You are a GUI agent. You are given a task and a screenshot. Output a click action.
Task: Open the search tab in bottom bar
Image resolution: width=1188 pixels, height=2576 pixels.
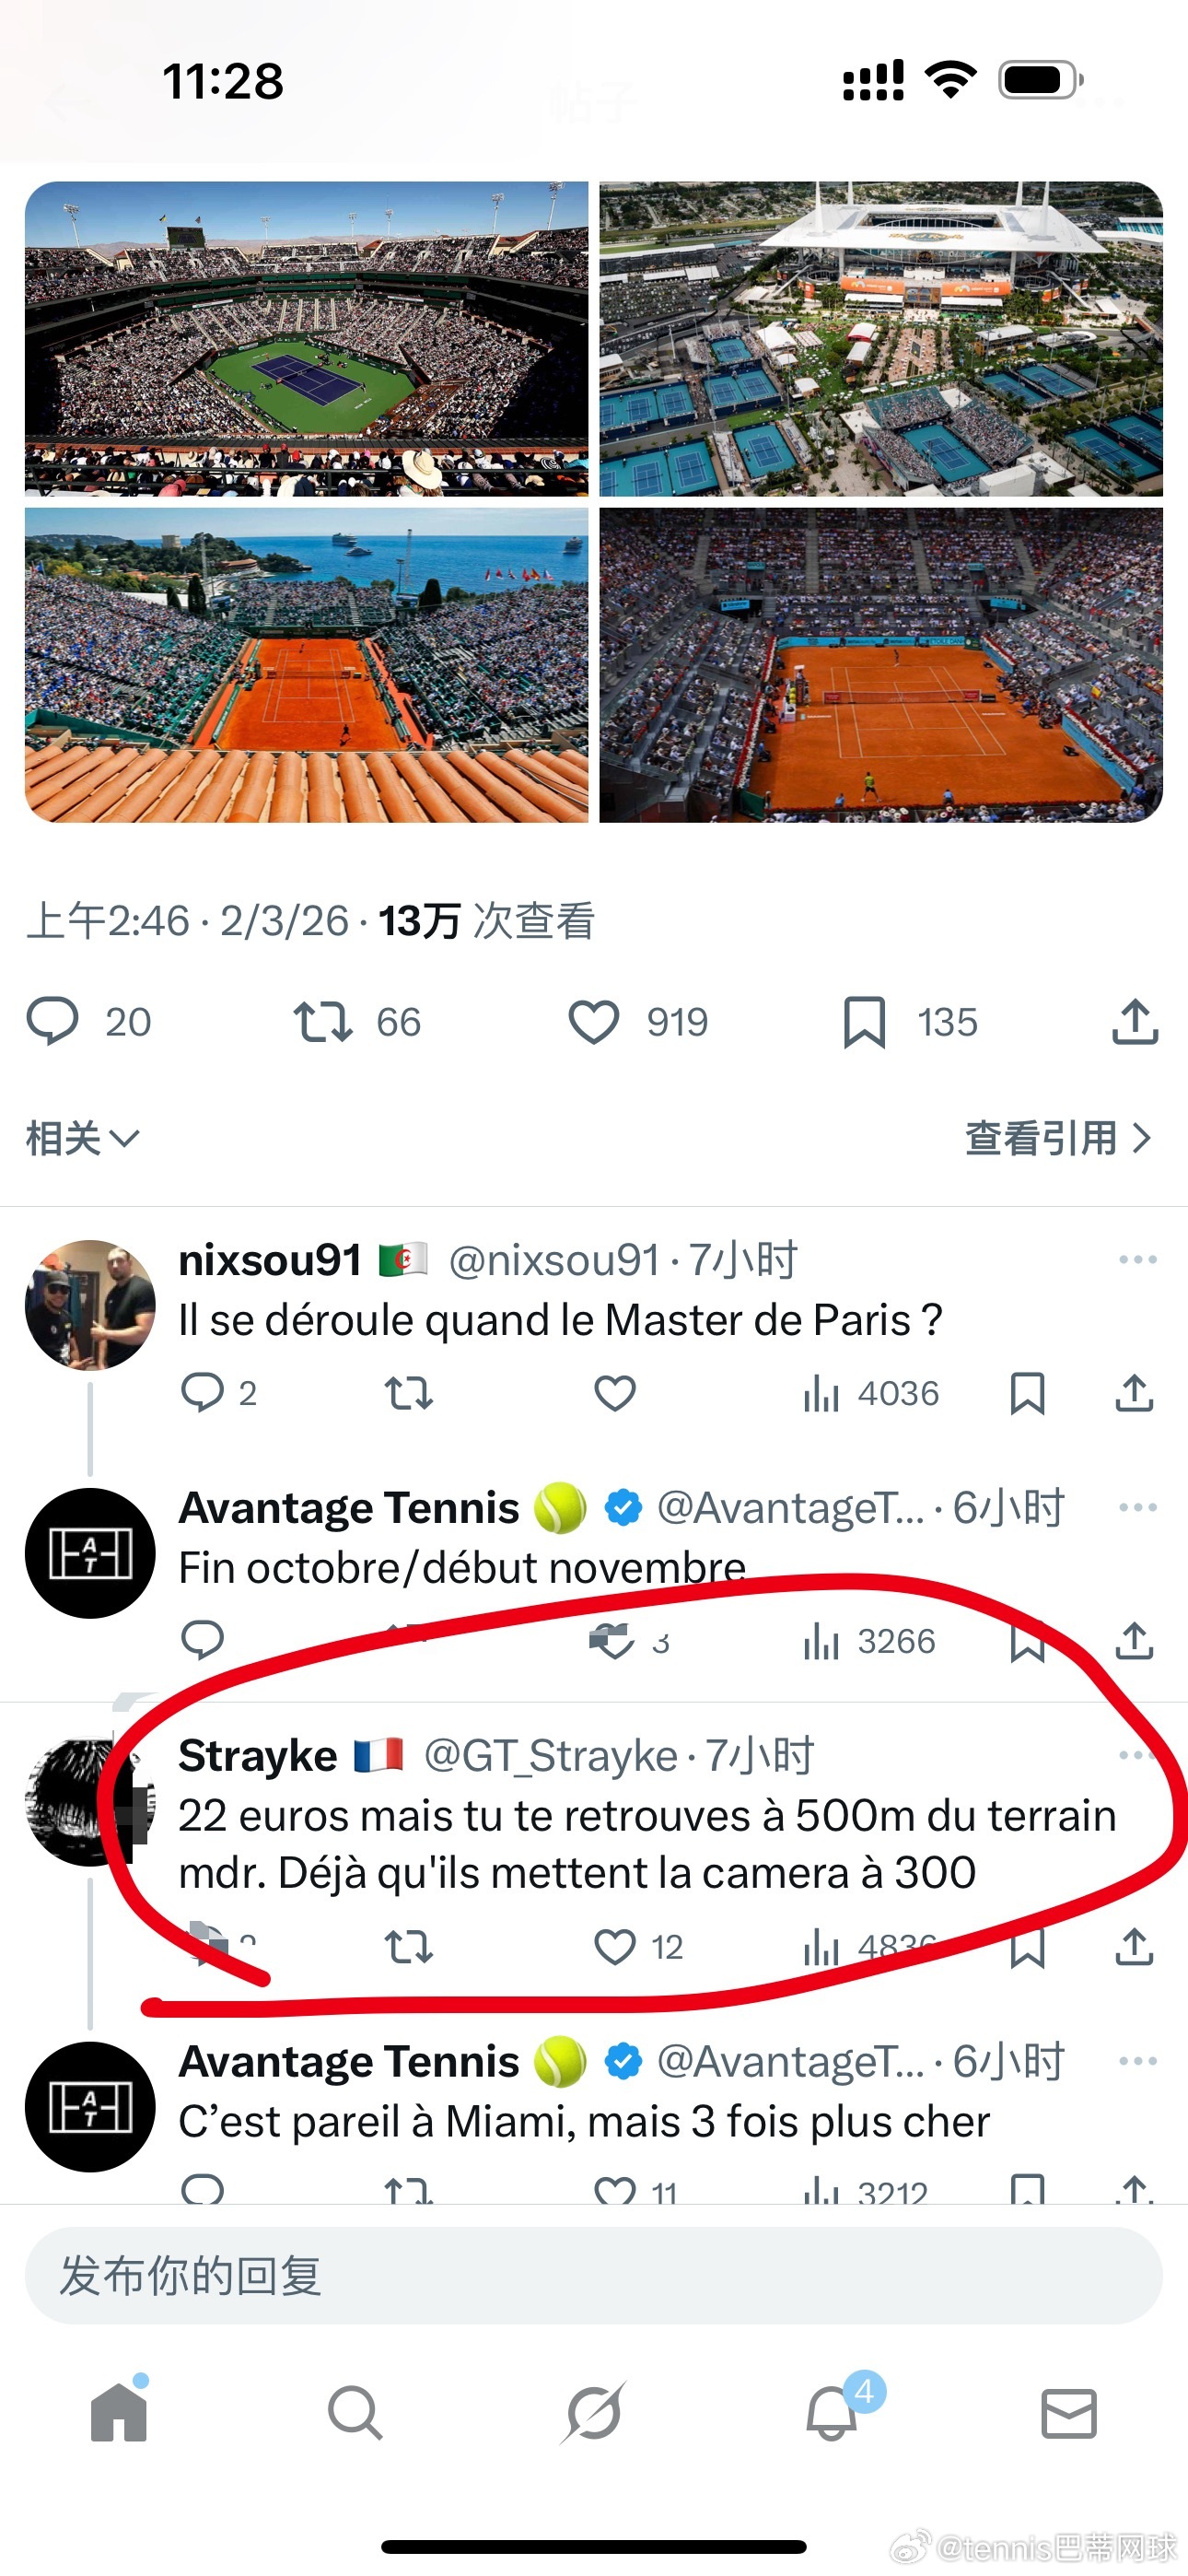(x=355, y=2413)
